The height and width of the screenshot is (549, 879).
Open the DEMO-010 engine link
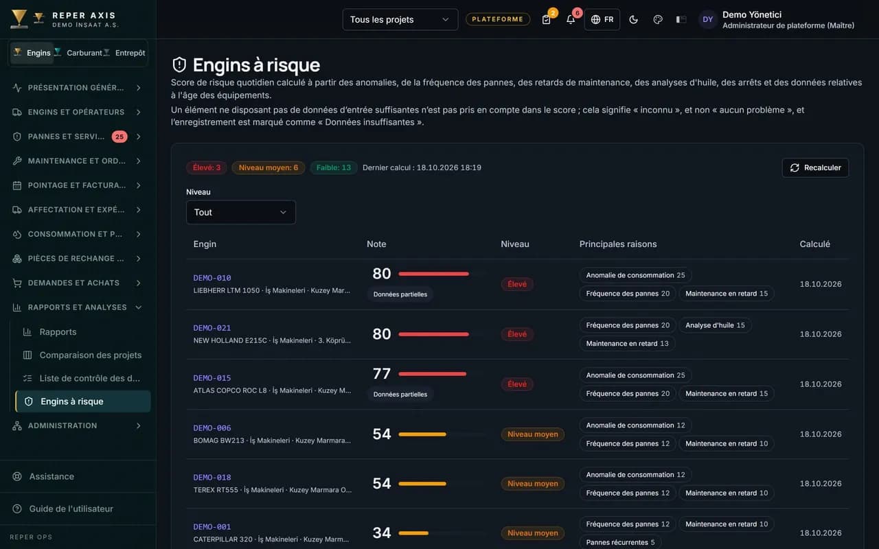coord(212,278)
